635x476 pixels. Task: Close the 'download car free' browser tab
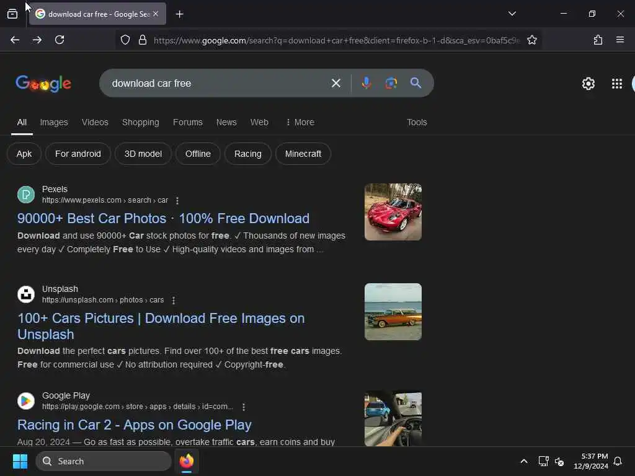point(156,14)
